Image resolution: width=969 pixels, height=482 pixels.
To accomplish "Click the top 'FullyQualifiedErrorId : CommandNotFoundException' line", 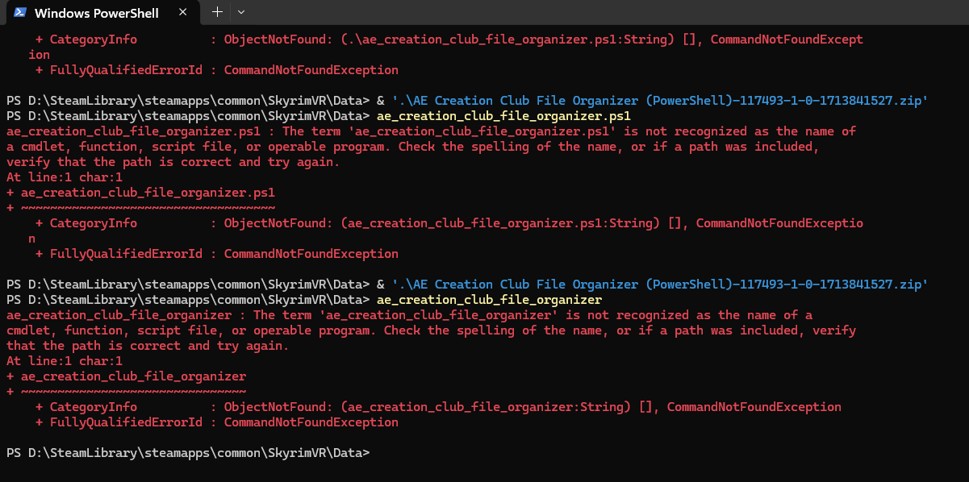I will [x=217, y=70].
